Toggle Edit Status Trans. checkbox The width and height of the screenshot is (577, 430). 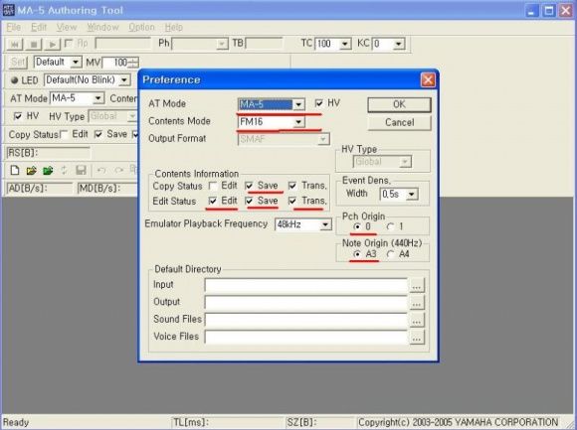pos(292,201)
